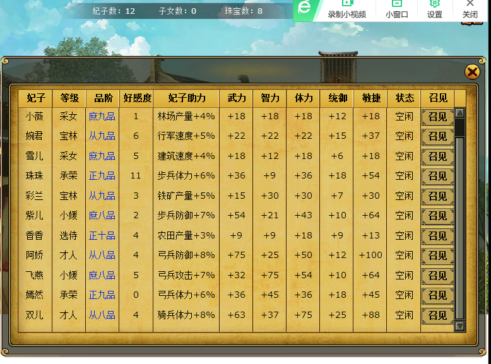Summon 紫儿 with 召见 button
Image resolution: width=491 pixels, height=364 pixels.
coord(437,216)
